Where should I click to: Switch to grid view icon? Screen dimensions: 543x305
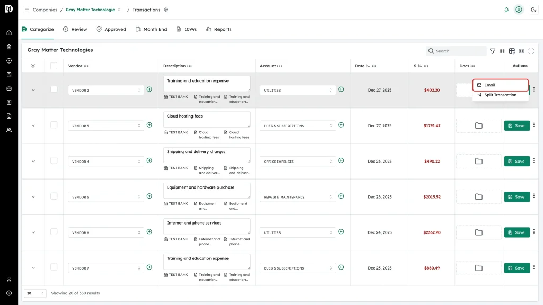pos(522,51)
